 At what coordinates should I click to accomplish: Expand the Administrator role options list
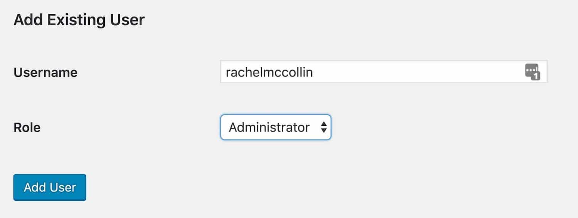[276, 127]
